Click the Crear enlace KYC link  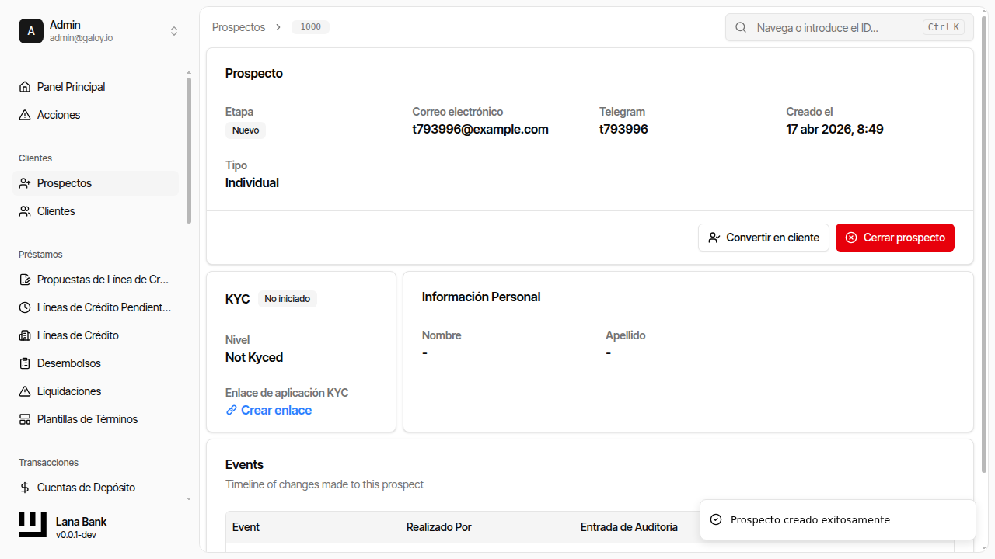(276, 410)
